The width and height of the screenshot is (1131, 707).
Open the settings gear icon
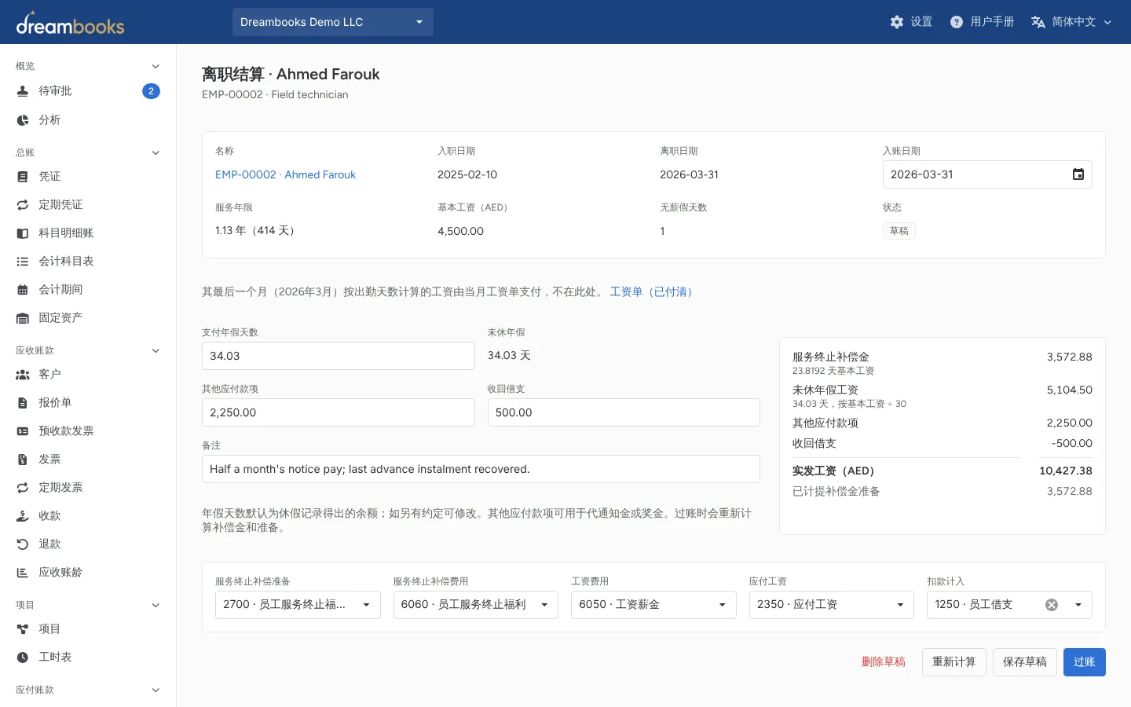pos(897,22)
